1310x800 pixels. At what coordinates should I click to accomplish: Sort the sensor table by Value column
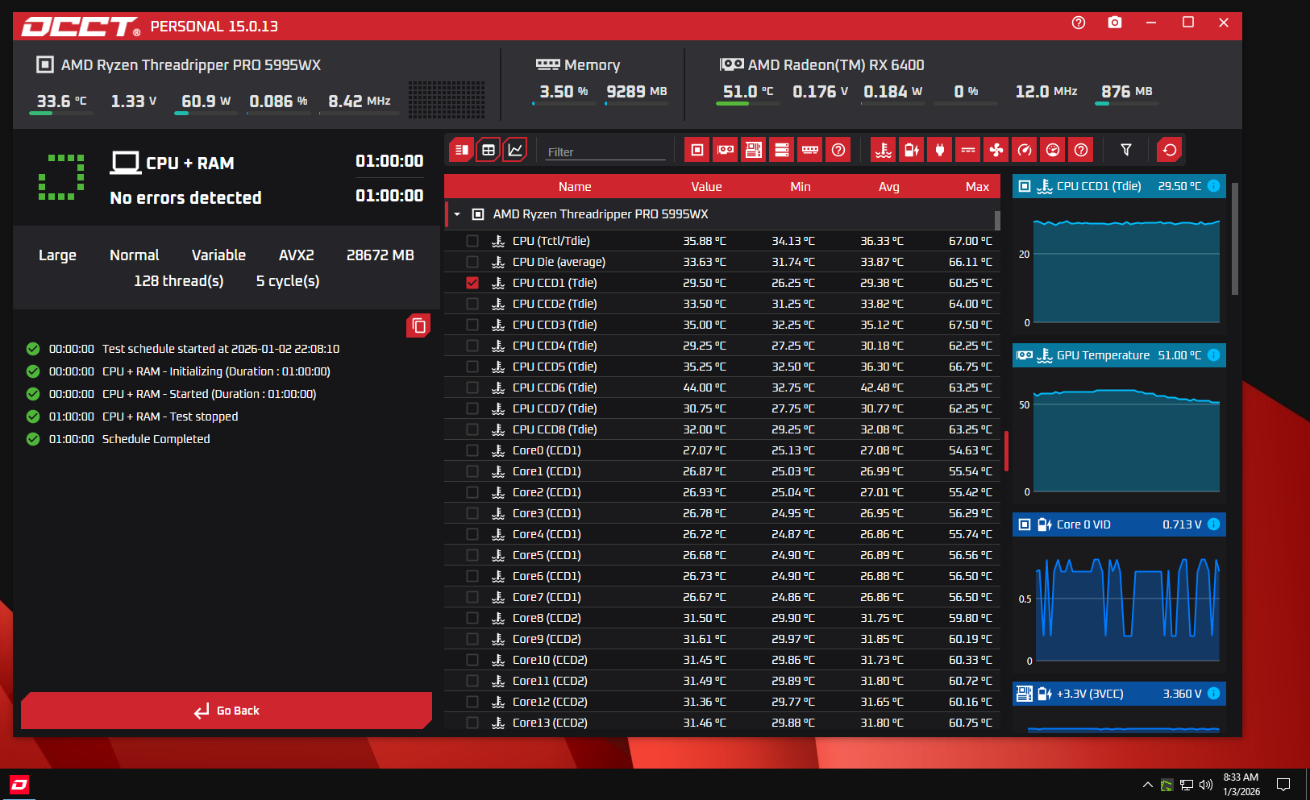coord(706,187)
